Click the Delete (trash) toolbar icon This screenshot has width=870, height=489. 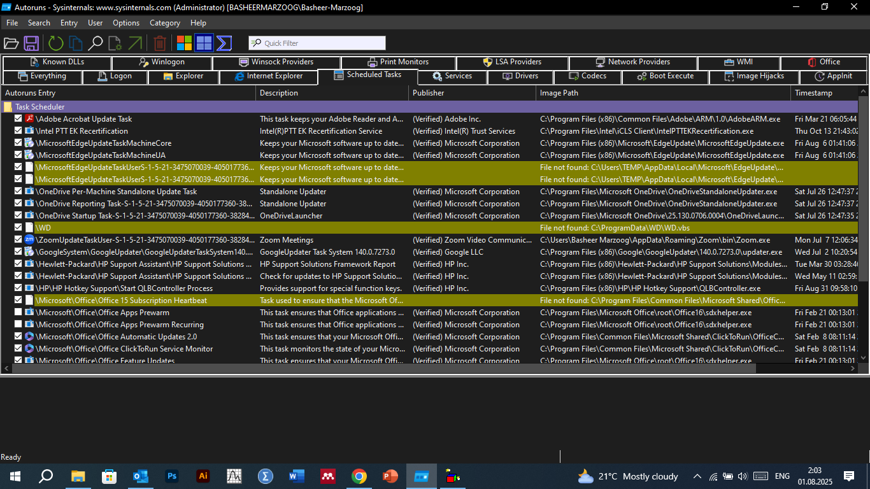pyautogui.click(x=159, y=43)
